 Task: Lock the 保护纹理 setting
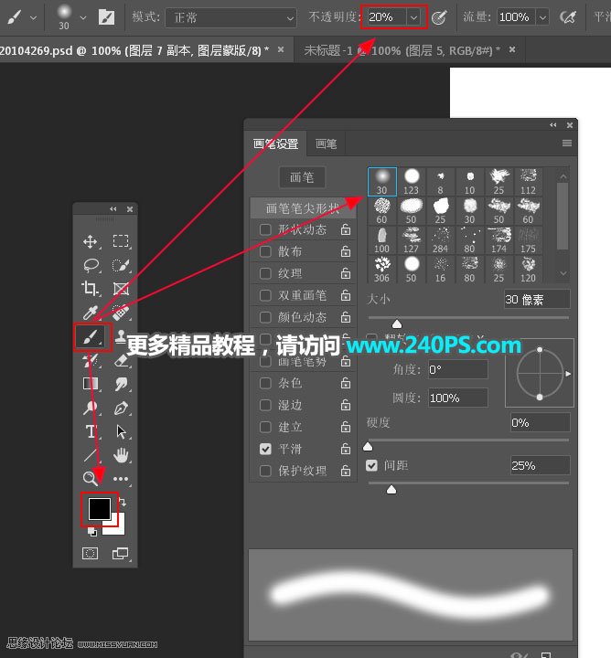[346, 471]
